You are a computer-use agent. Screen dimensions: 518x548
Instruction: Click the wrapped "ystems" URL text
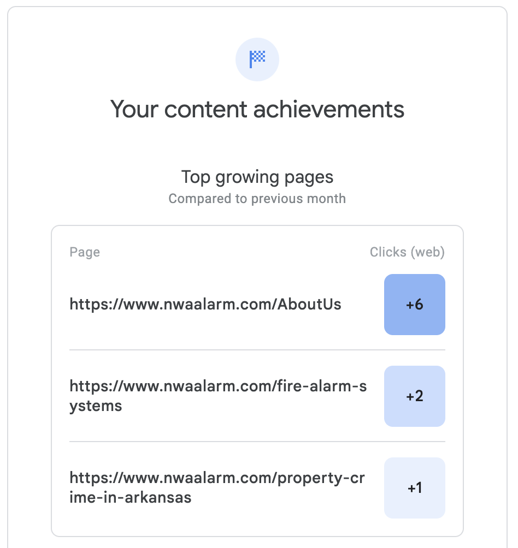click(96, 407)
